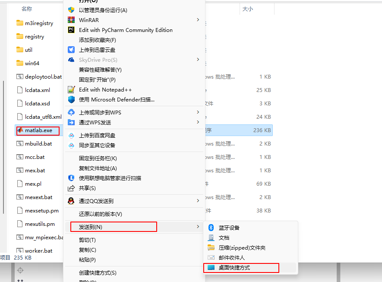The width and height of the screenshot is (382, 282).
Task: Click the Notepad++ icon in context menu
Action: pyautogui.click(x=71, y=89)
